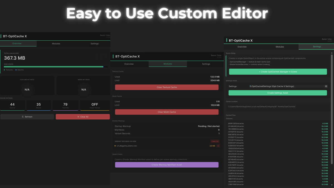
Task: Click scrollbar up arrow in settings panel
Action: (x=331, y=53)
